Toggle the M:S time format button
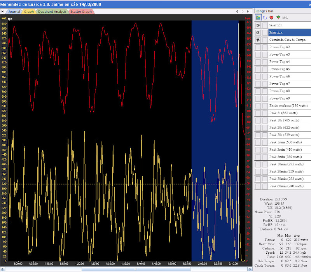Screen dimensions: 311x272 coord(285,18)
